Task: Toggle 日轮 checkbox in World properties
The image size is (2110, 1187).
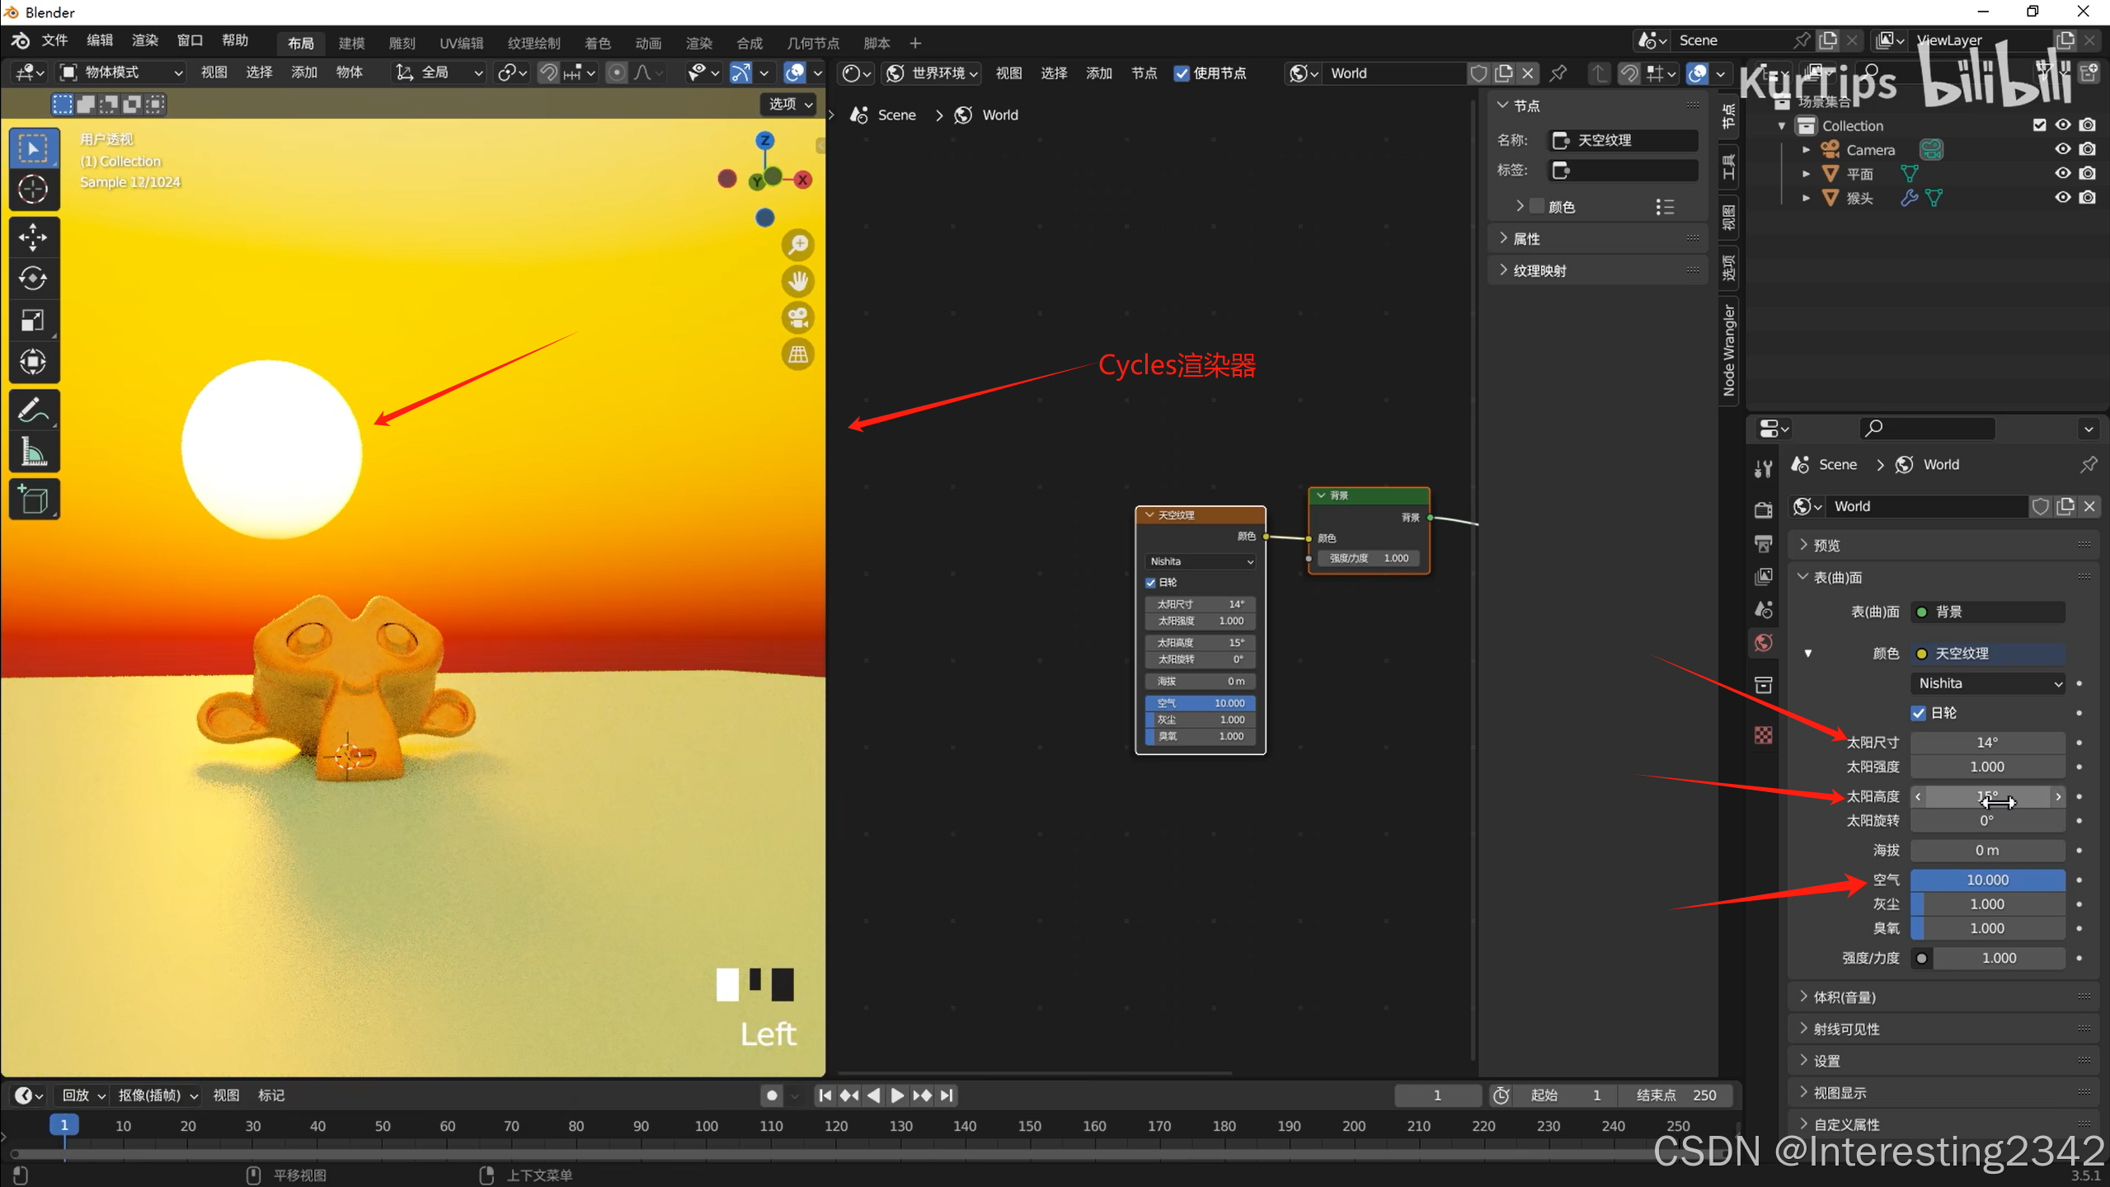Action: (1919, 713)
